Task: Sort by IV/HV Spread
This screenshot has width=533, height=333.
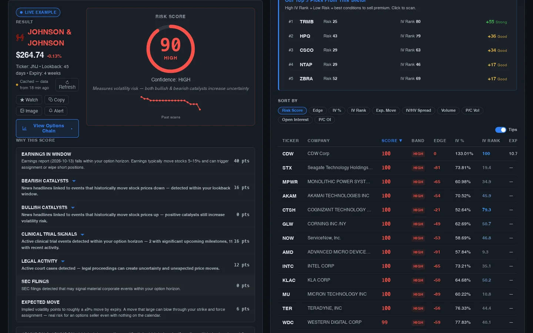Action: (x=418, y=111)
